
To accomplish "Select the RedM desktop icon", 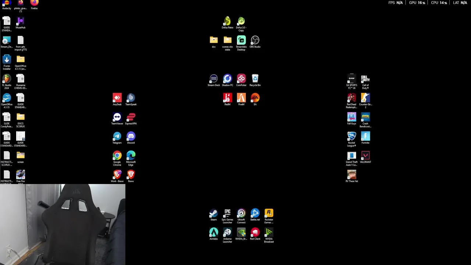I will (x=227, y=100).
